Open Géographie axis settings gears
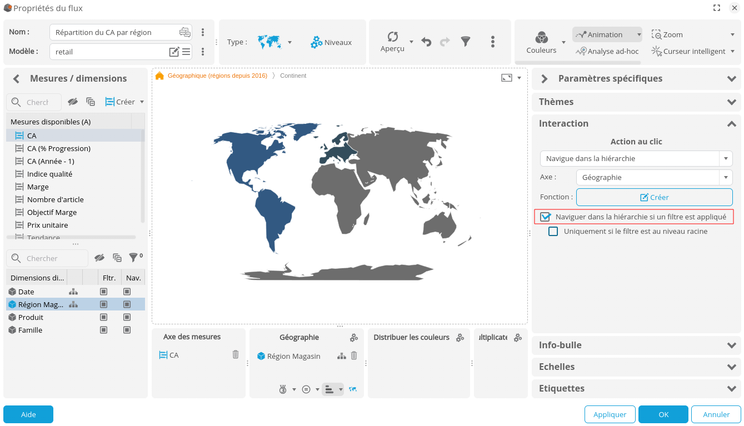The height and width of the screenshot is (426, 744). point(354,337)
